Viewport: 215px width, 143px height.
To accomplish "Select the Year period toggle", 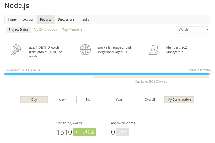I will (x=119, y=100).
